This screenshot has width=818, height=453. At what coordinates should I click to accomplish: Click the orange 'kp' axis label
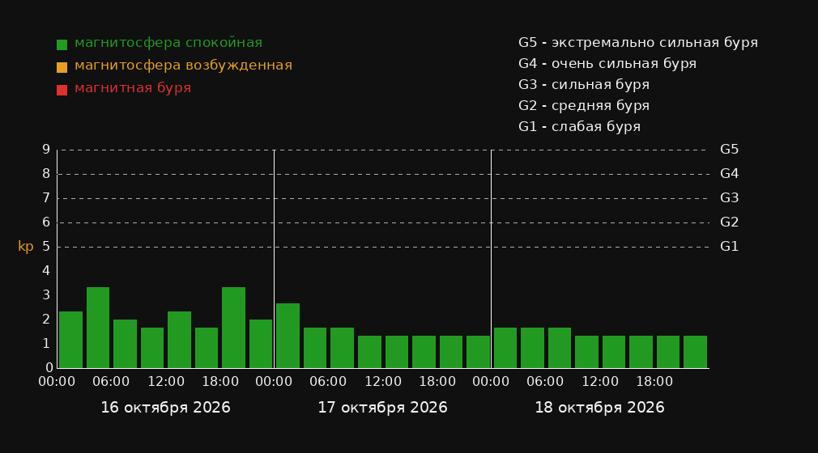tap(26, 247)
